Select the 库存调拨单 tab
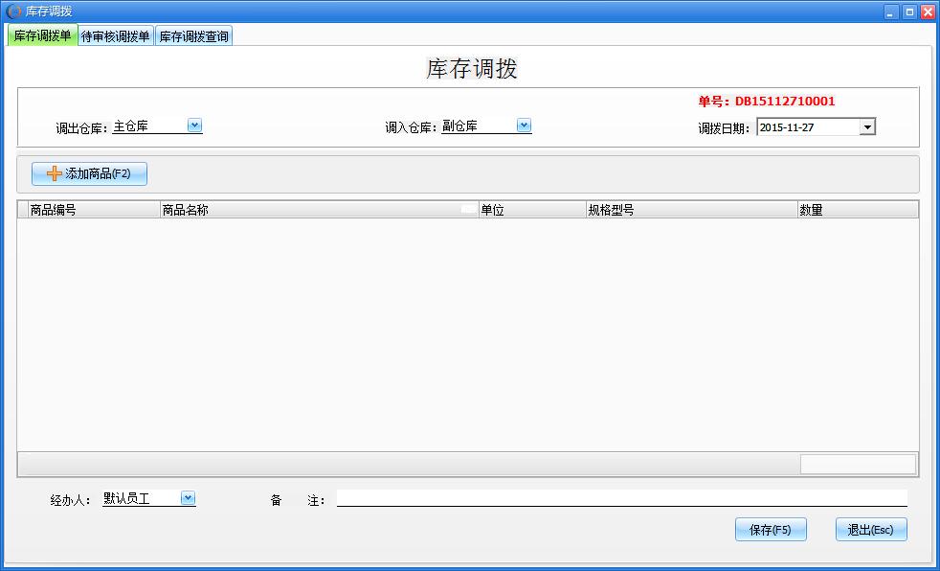The height and width of the screenshot is (571, 940). [x=42, y=36]
